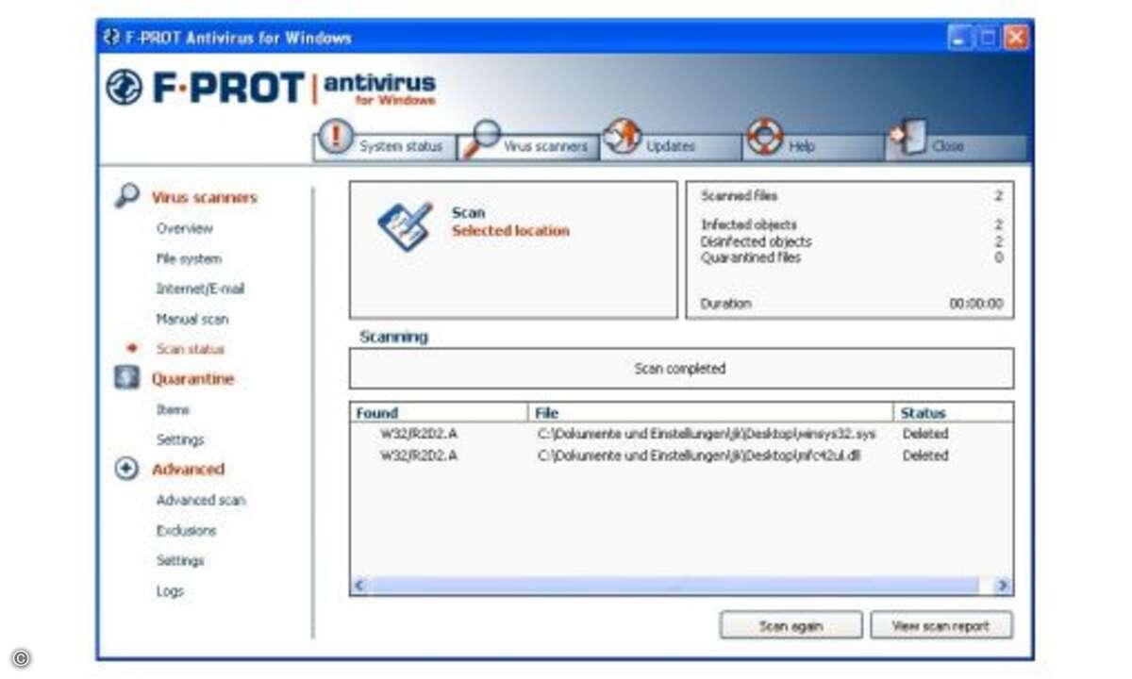
Task: Click the Selected location text
Action: tap(510, 231)
